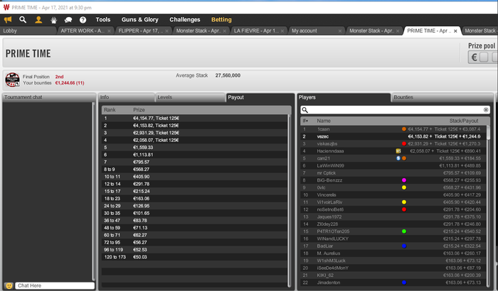498x291 pixels.
Task: Click the orange color dot on 1caan row
Action: point(404,129)
